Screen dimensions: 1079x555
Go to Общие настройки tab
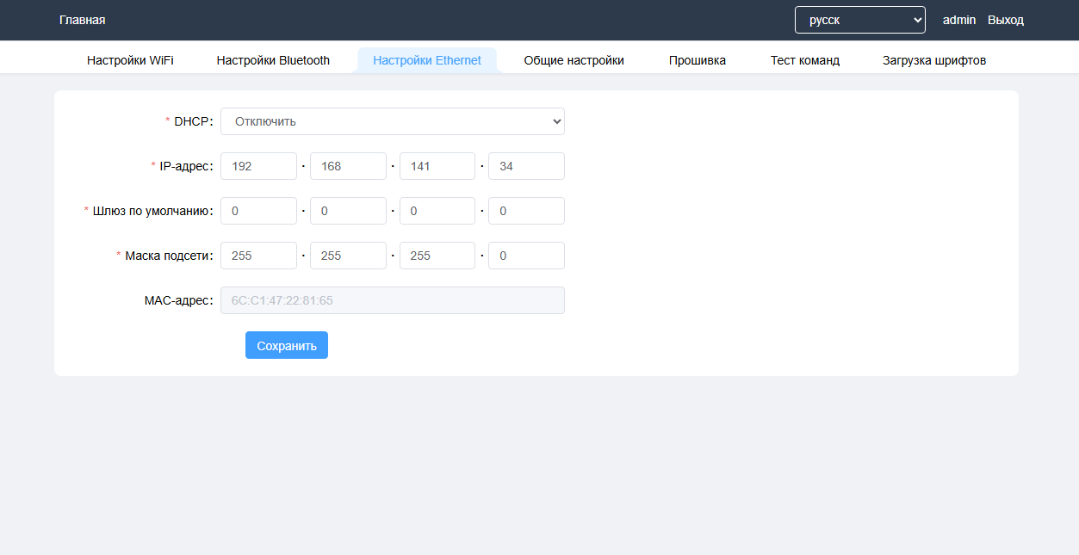pos(574,60)
